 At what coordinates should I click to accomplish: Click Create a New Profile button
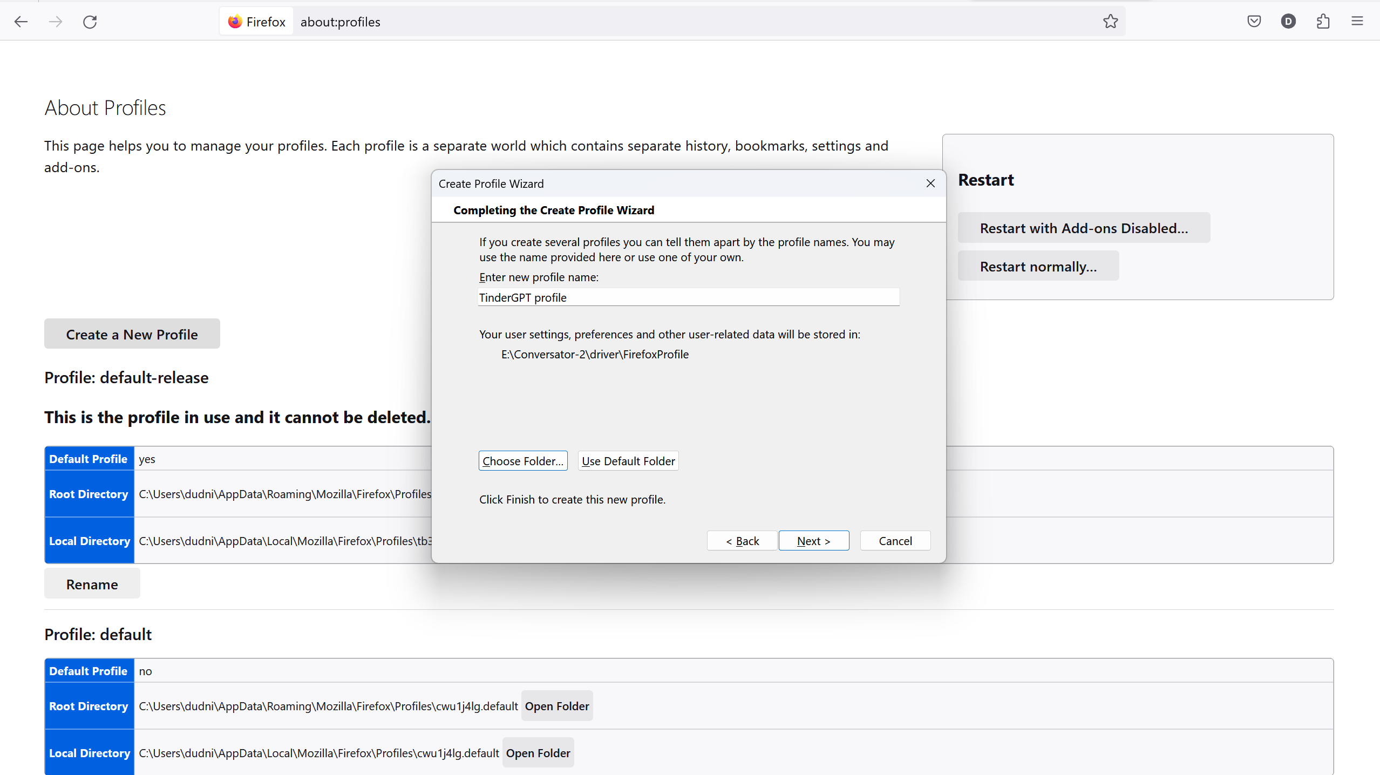tap(132, 334)
